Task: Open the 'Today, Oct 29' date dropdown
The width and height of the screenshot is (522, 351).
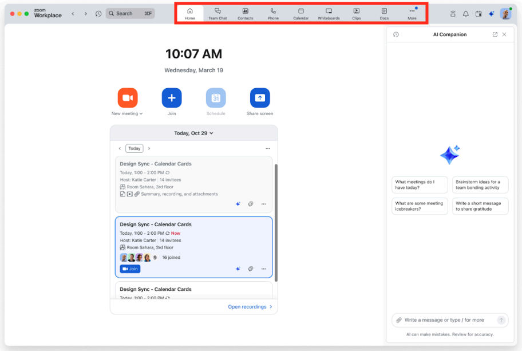Action: pyautogui.click(x=193, y=132)
